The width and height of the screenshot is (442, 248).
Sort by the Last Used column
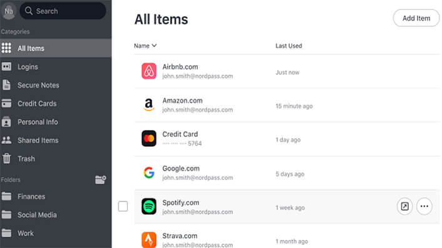[289, 46]
